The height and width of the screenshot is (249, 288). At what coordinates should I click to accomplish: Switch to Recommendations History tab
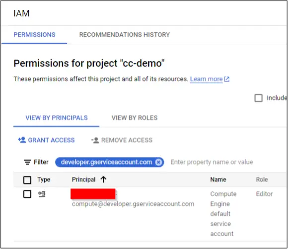pyautogui.click(x=124, y=35)
